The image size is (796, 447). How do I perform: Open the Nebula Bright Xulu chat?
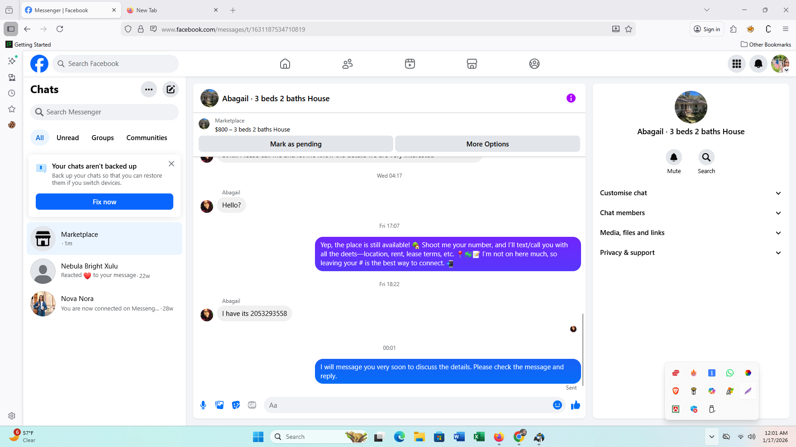pos(105,271)
